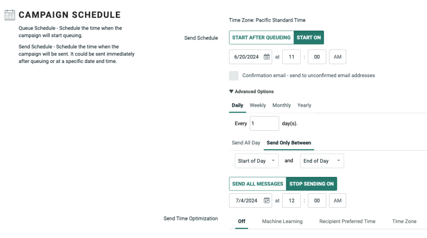Open the End of Day dropdown

tap(322, 161)
